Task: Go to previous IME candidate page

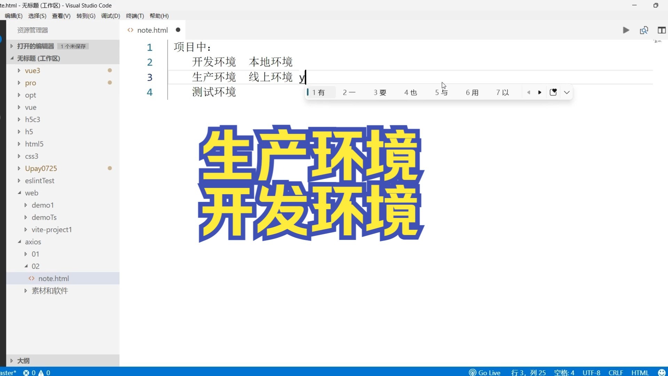Action: click(x=529, y=92)
